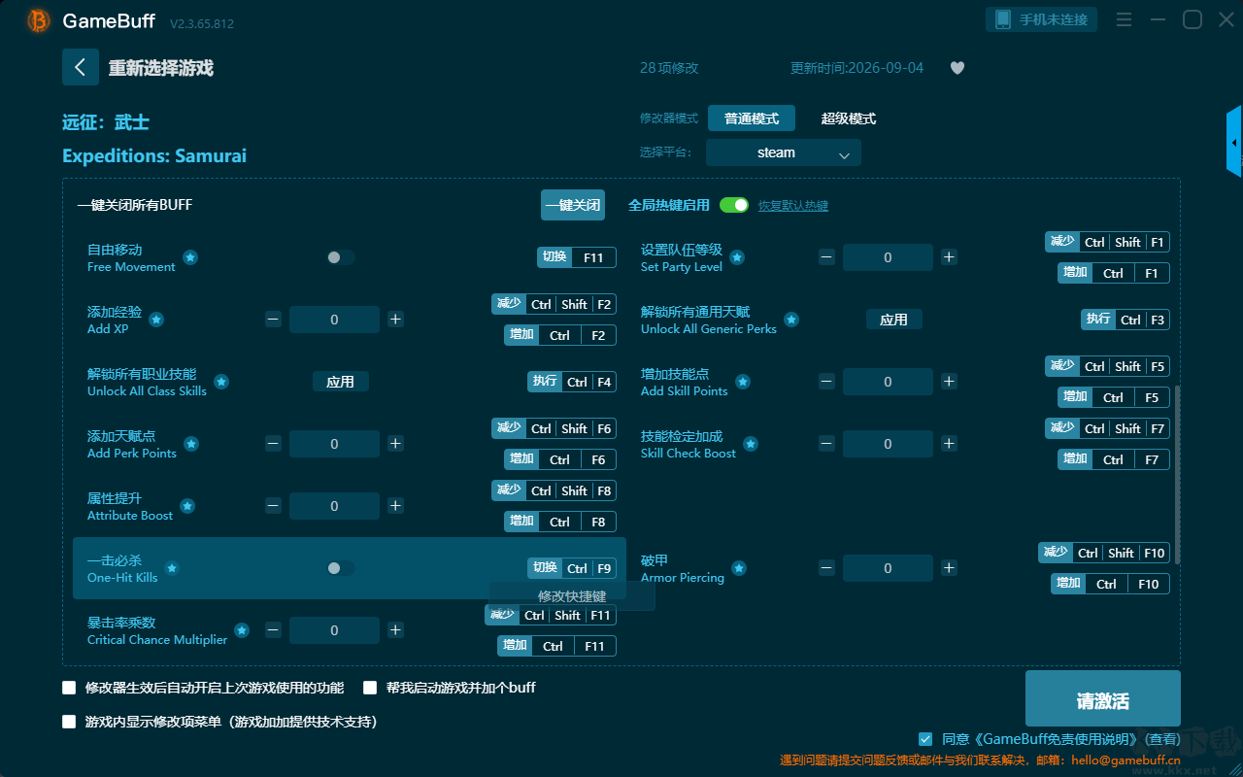Star the Add XP cheat
The image size is (1243, 777).
tap(155, 320)
